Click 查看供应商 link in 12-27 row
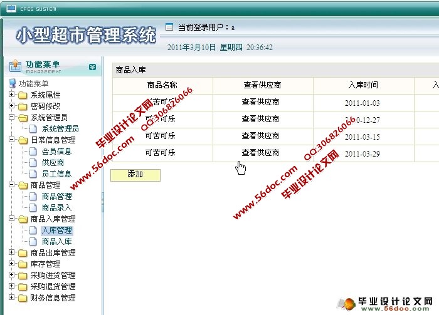The width and height of the screenshot is (439, 315). (x=260, y=119)
